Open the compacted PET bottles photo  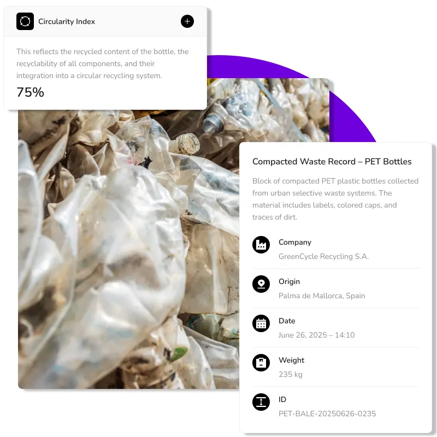pyautogui.click(x=128, y=248)
